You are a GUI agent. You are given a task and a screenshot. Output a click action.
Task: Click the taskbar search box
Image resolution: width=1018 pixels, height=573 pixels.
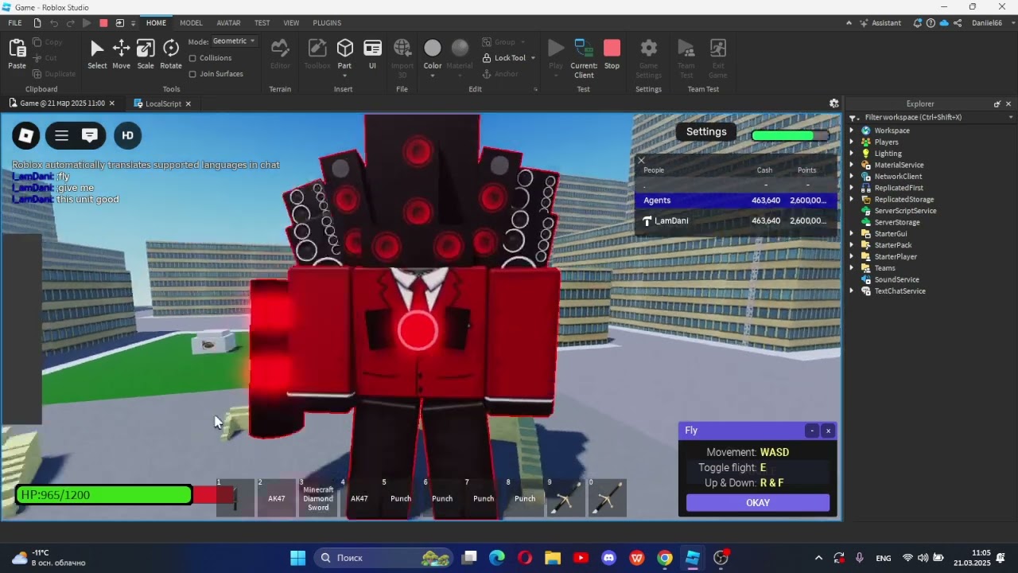tap(383, 558)
